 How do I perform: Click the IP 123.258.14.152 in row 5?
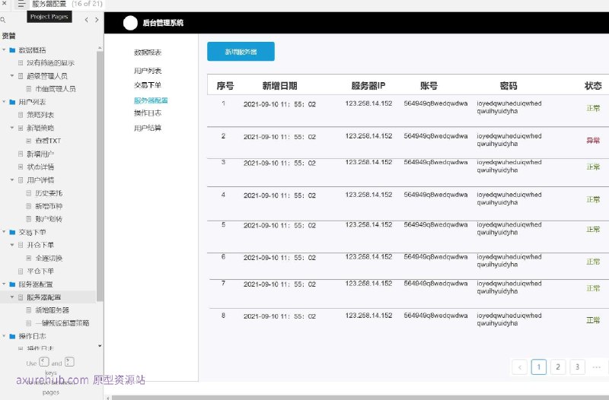tap(368, 224)
